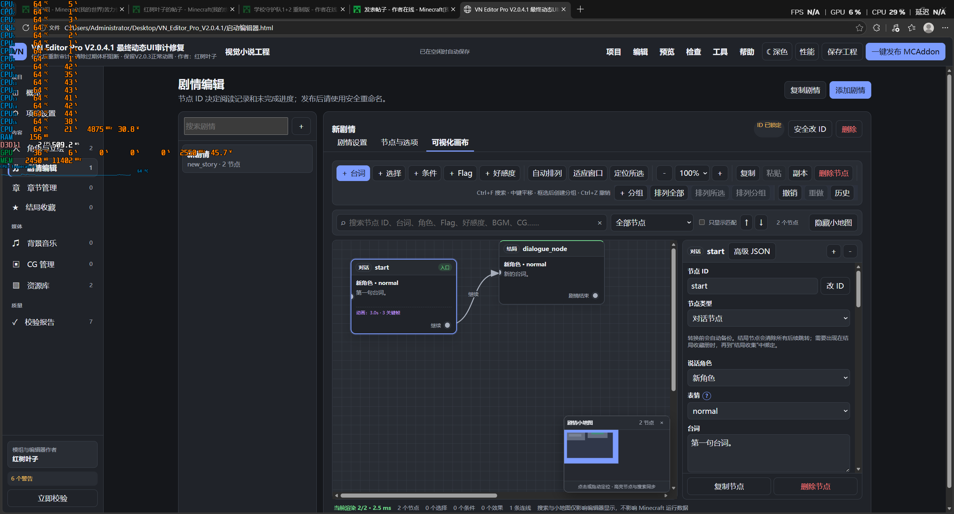Add new story with plus icon

coord(301,126)
